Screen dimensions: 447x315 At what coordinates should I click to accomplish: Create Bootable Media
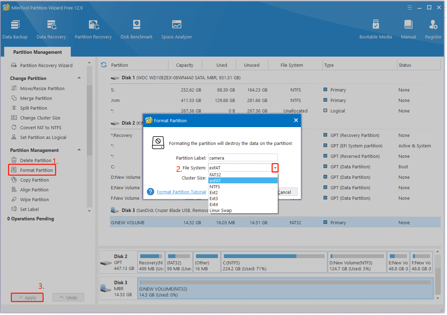(376, 29)
